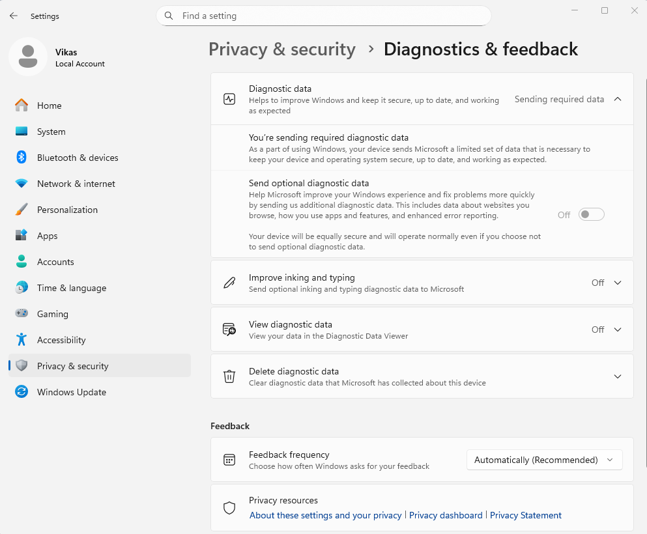Enable Send optional diagnostic data toggle
The width and height of the screenshot is (647, 534).
592,215
